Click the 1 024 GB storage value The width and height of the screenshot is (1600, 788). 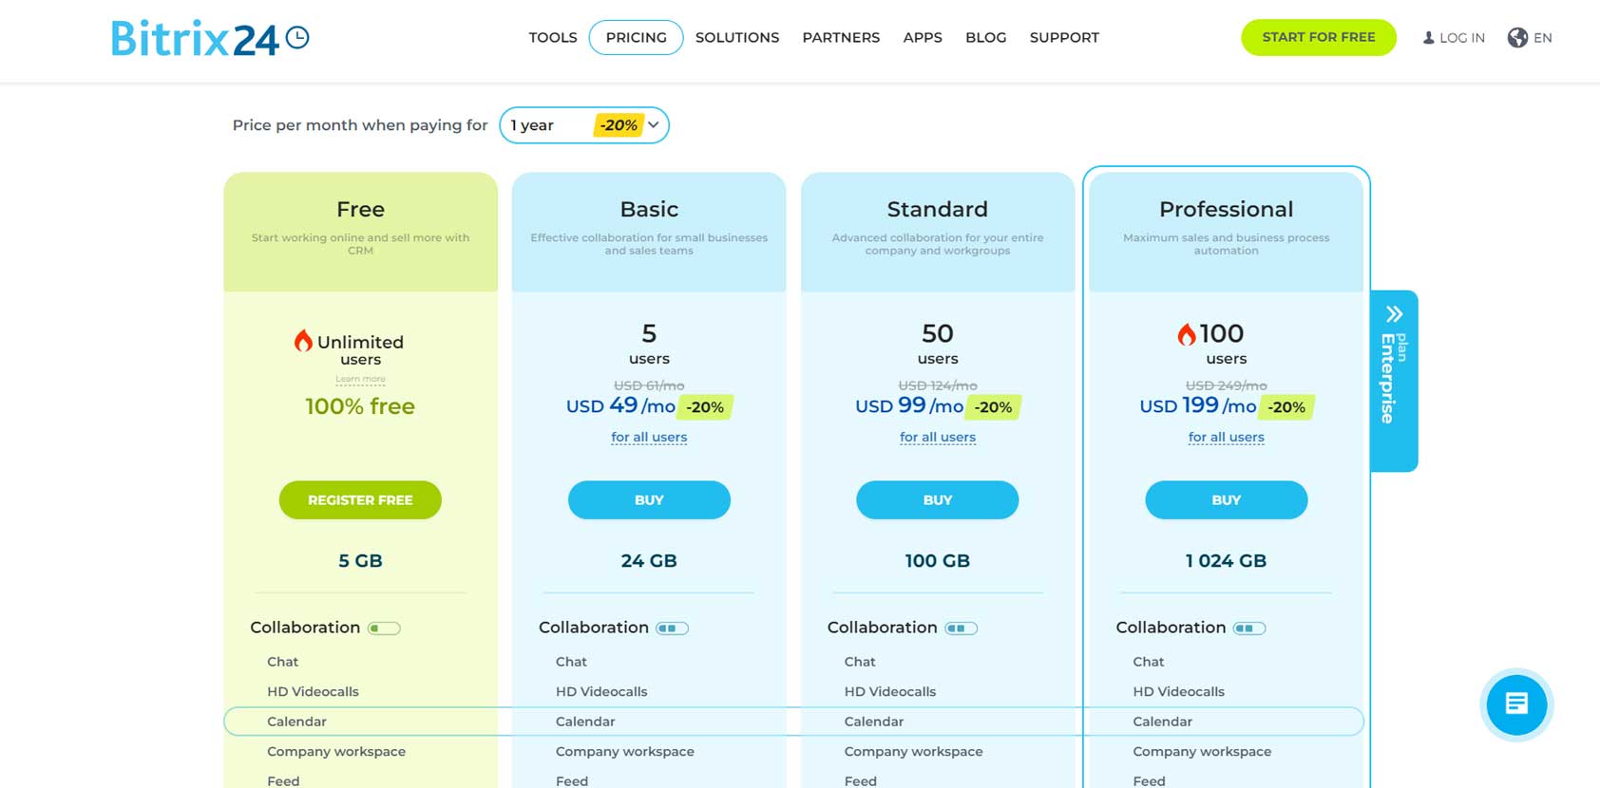coord(1226,561)
